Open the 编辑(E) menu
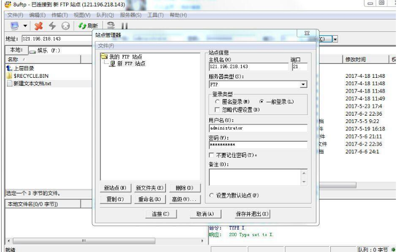 [37, 15]
